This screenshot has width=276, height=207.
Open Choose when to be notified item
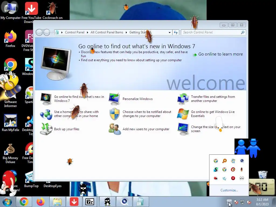(140, 114)
